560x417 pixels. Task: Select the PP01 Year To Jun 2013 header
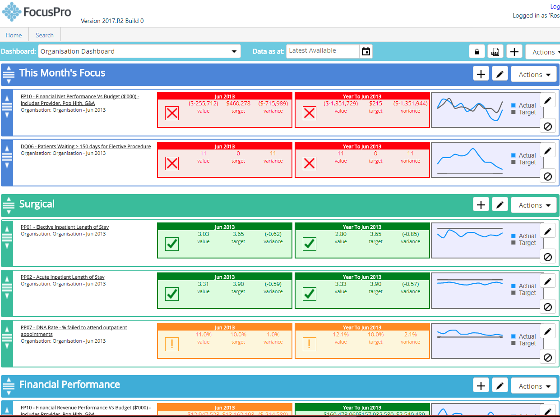[362, 227]
